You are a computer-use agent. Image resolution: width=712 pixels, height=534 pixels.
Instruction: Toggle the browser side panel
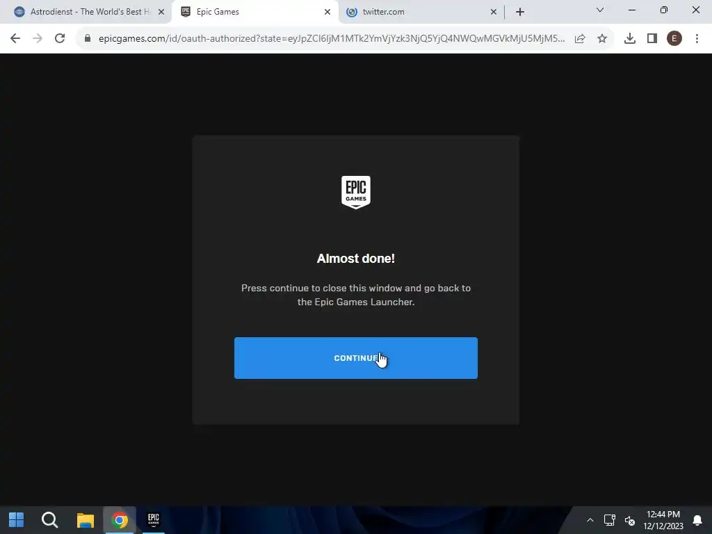pos(652,39)
